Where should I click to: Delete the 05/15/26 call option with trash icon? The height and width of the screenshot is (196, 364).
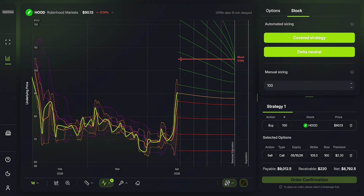351,155
